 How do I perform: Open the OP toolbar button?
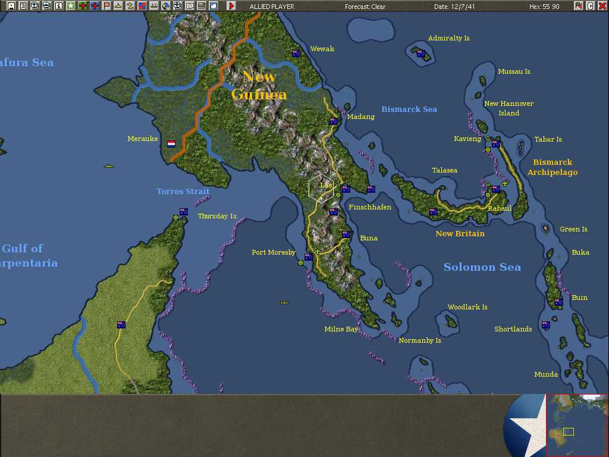(190, 6)
